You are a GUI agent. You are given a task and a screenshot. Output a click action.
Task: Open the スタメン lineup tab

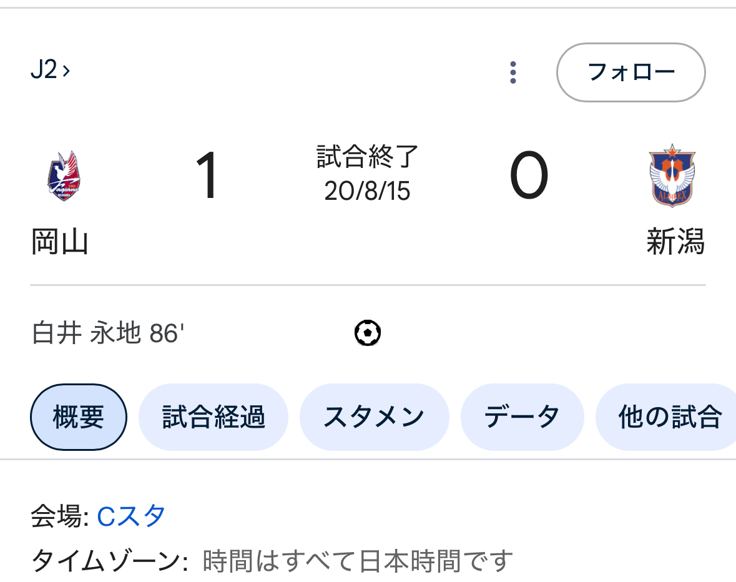pyautogui.click(x=374, y=417)
